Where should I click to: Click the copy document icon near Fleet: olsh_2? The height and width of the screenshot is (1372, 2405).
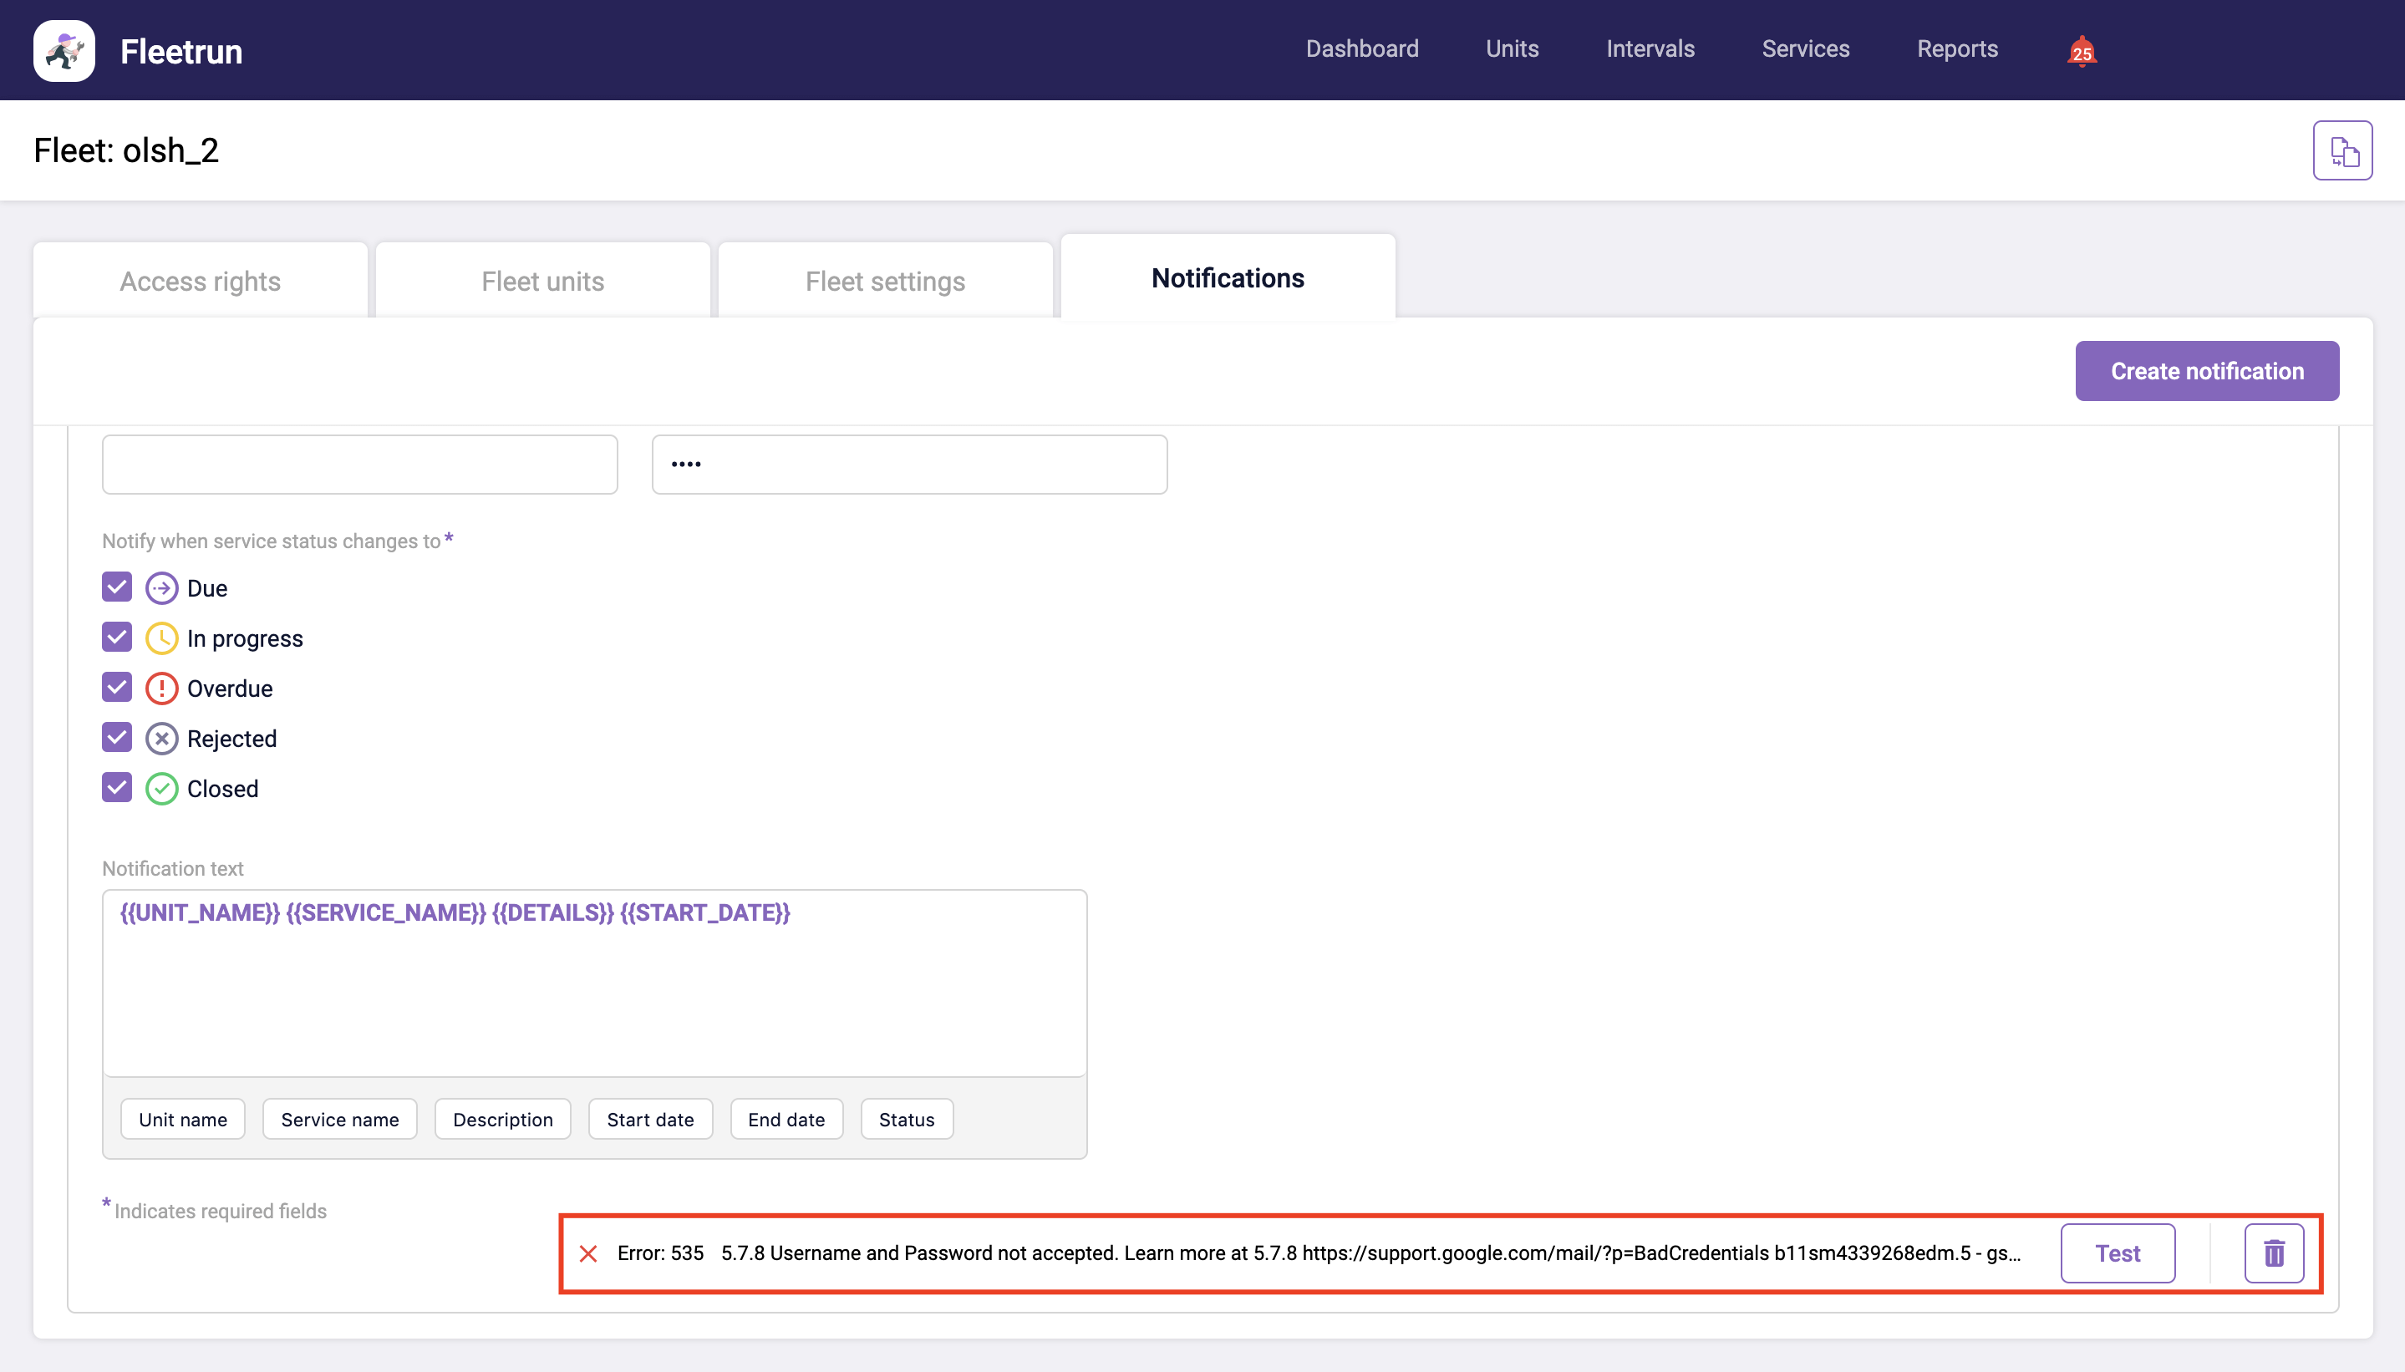coord(2344,149)
